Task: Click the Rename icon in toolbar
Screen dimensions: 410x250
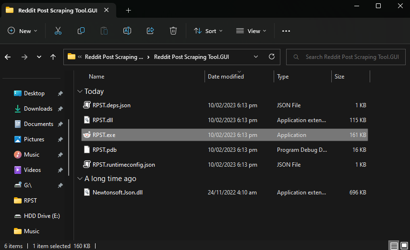Action: pos(127,31)
